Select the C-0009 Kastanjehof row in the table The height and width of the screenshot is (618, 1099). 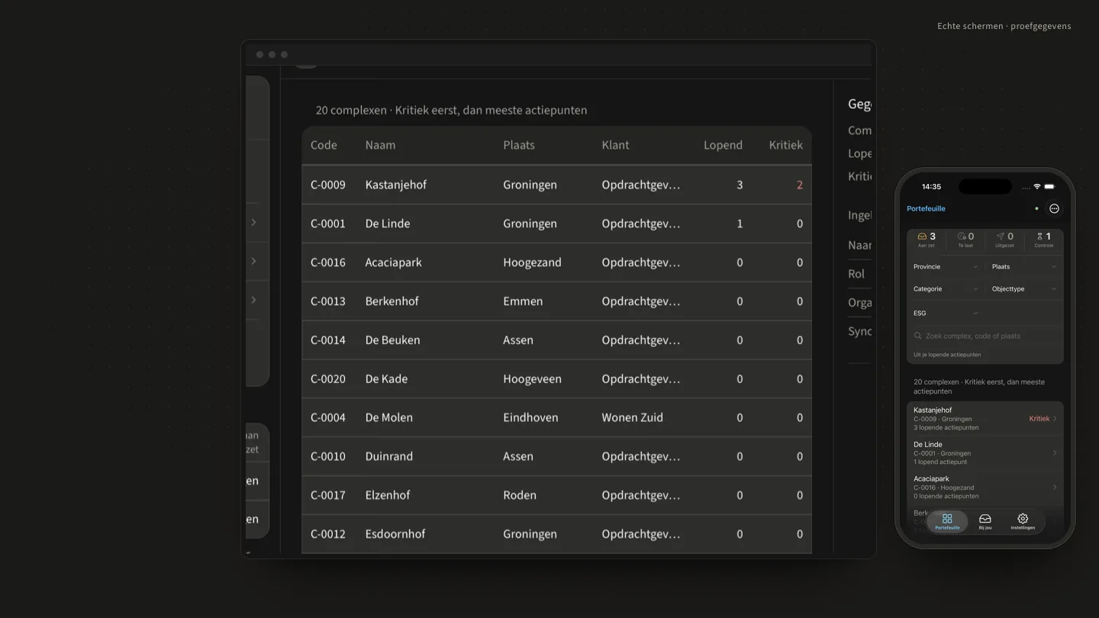pos(556,185)
